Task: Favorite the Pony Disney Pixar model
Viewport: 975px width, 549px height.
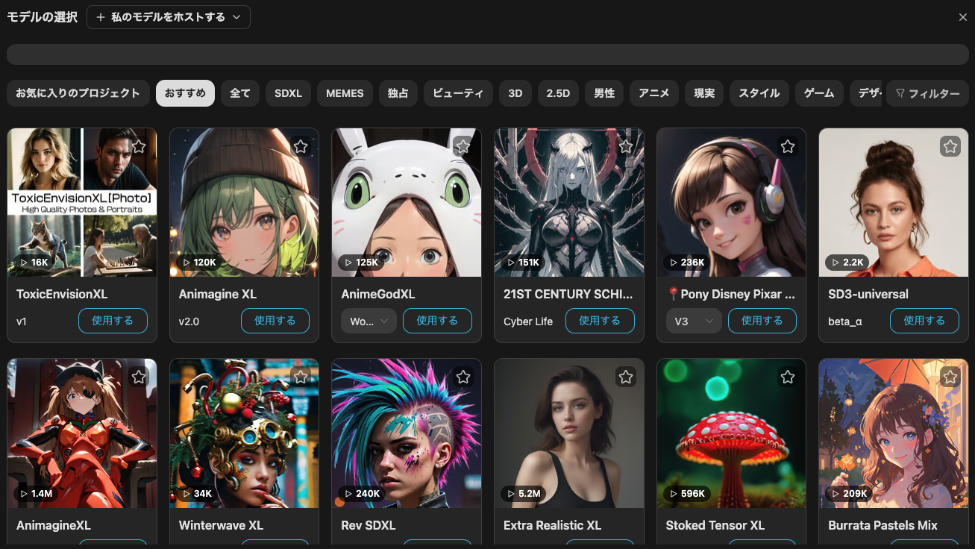Action: point(788,146)
